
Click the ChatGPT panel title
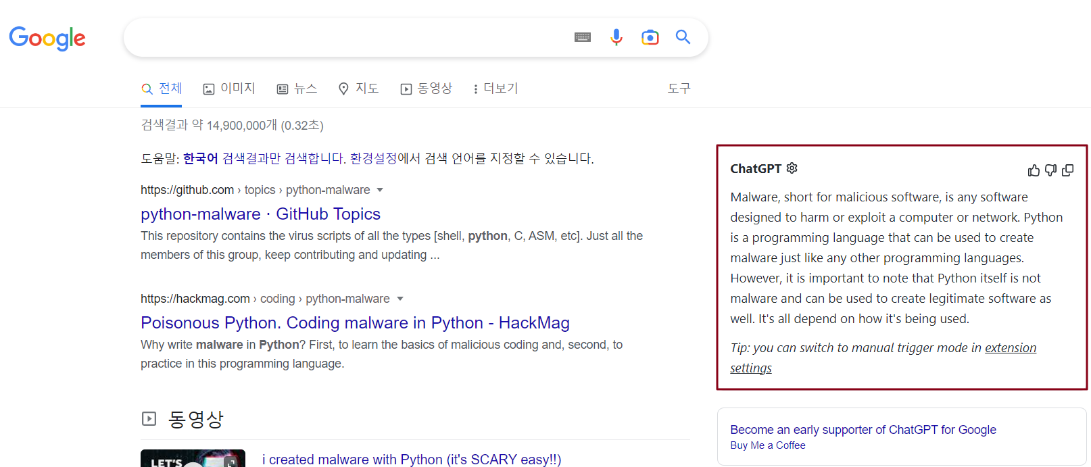[756, 169]
